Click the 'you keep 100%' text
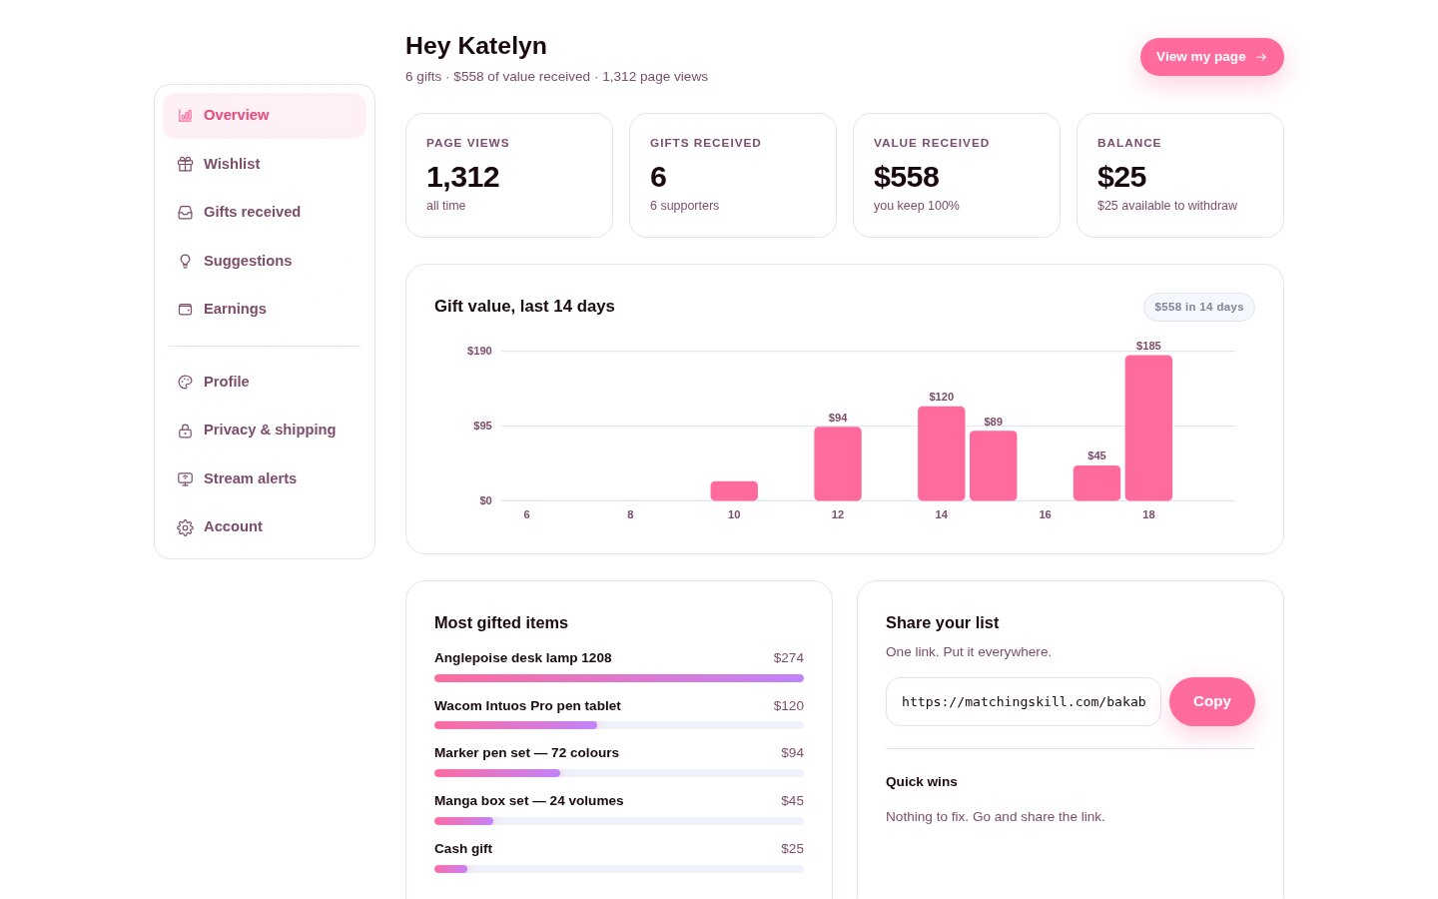Image resolution: width=1438 pixels, height=899 pixels. pos(917,206)
